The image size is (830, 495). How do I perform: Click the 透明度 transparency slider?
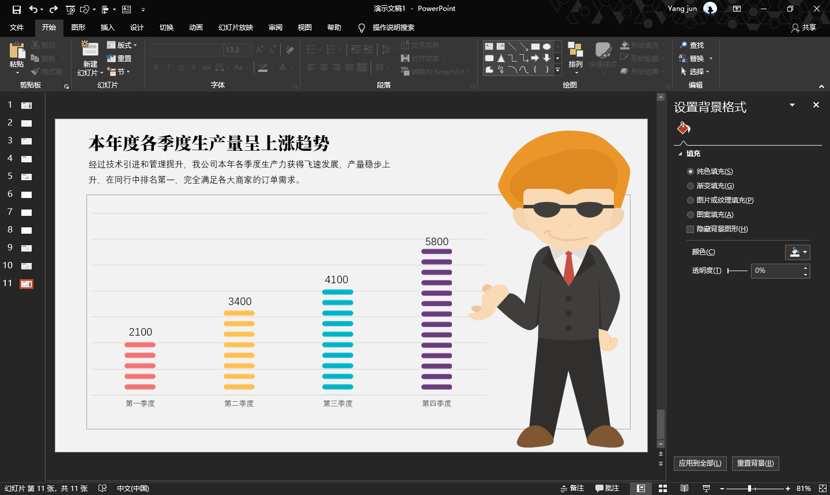coord(737,271)
